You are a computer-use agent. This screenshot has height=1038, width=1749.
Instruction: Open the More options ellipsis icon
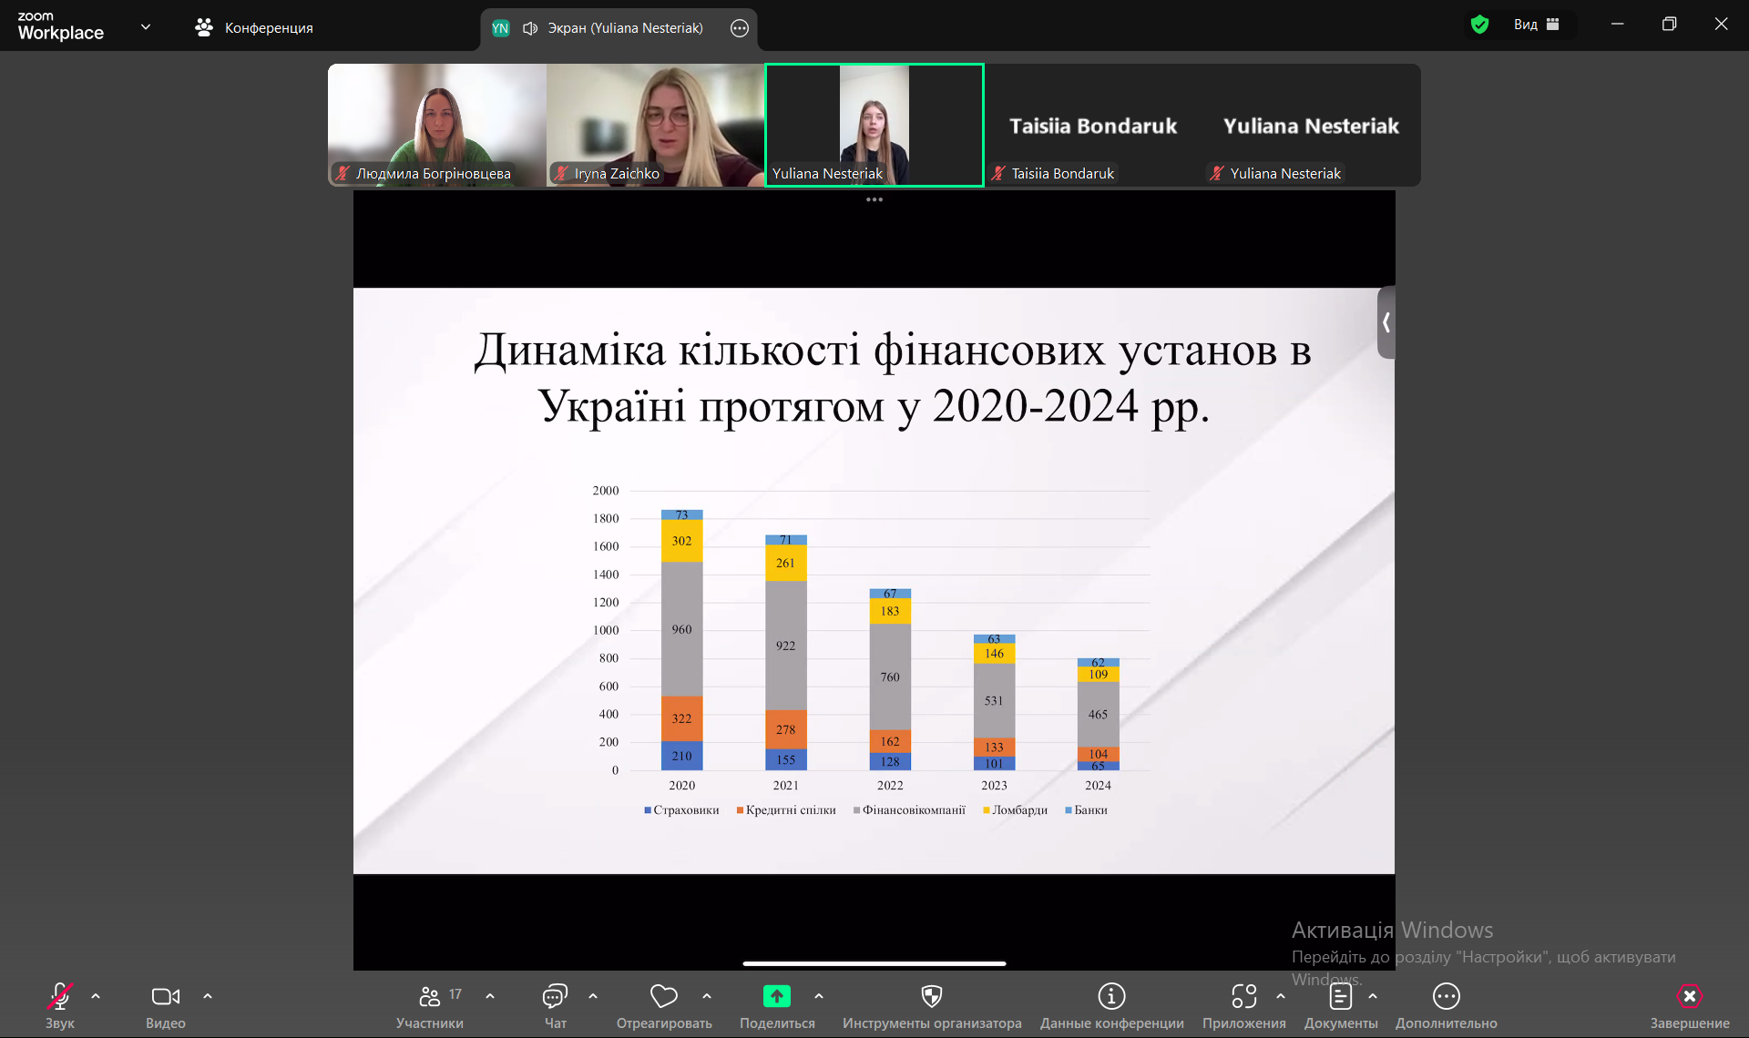point(1446,996)
